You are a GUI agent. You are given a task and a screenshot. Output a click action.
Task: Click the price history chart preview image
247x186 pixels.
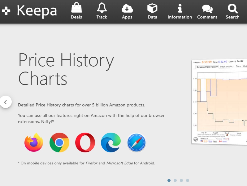coord(219,102)
